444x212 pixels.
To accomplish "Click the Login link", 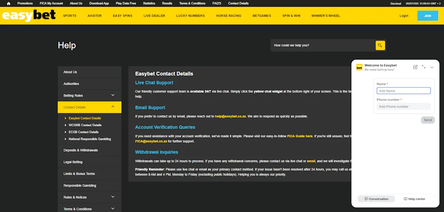I will pyautogui.click(x=404, y=16).
